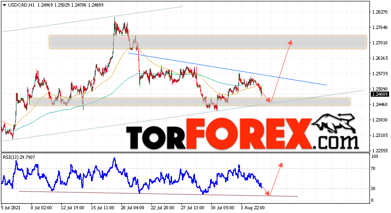The width and height of the screenshot is (391, 213).
Task: Select the 1.27640 price scale value
Action: click(380, 28)
